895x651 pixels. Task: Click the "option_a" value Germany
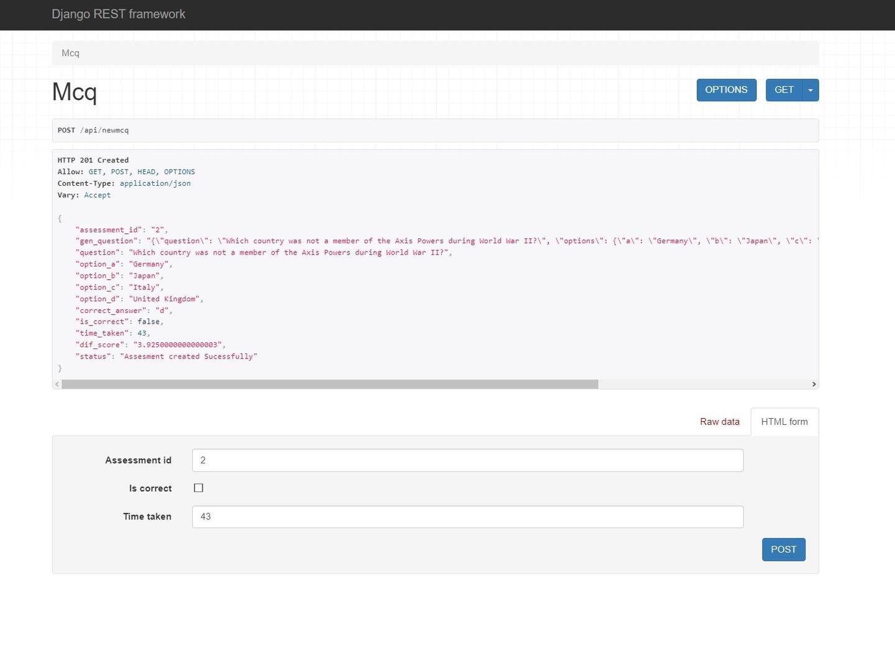[x=149, y=265]
